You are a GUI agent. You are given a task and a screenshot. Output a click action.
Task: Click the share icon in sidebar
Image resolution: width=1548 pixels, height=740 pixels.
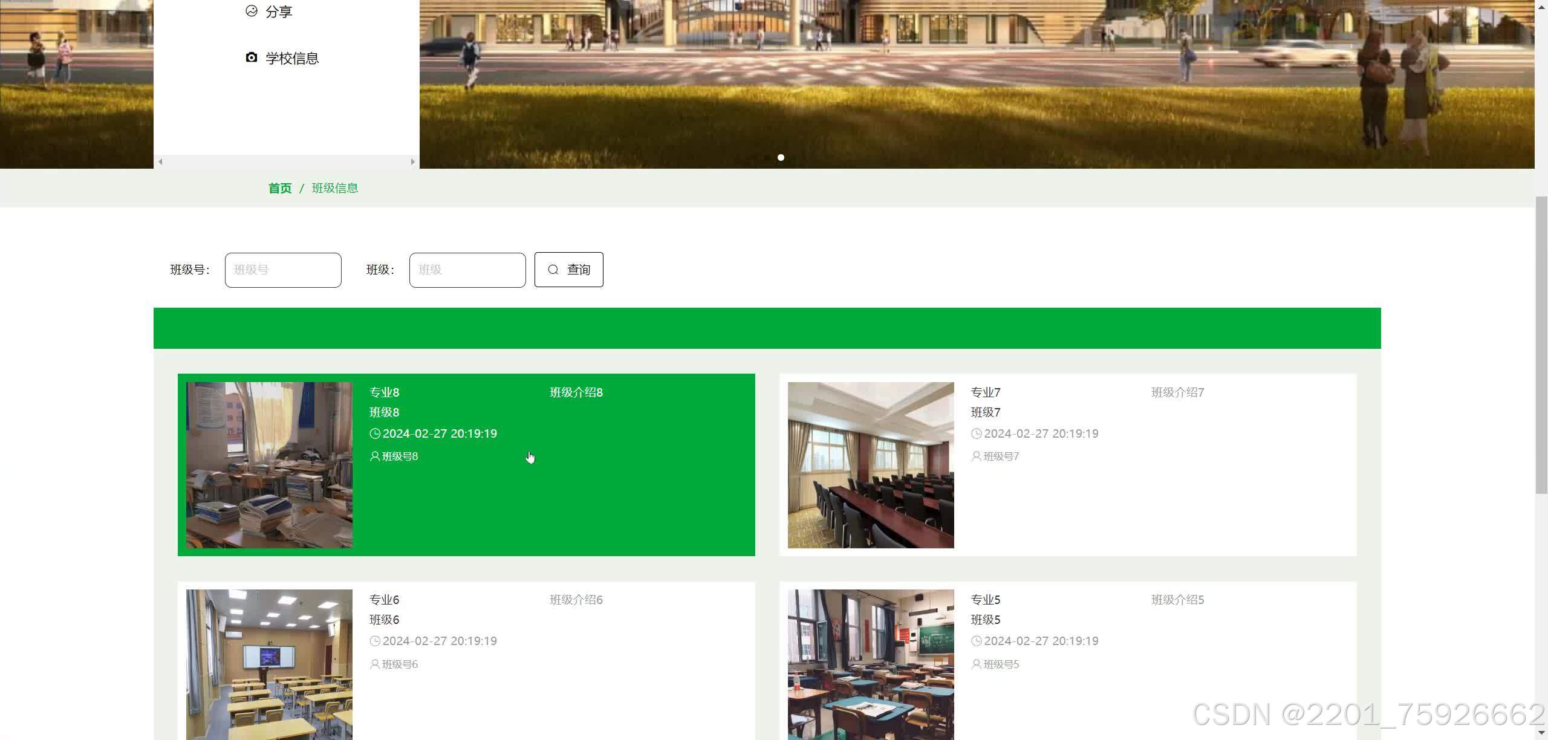(x=252, y=11)
